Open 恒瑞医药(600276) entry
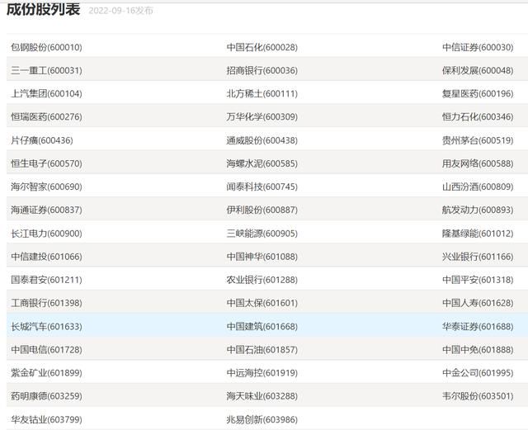The width and height of the screenshot is (528, 430). click(46, 116)
